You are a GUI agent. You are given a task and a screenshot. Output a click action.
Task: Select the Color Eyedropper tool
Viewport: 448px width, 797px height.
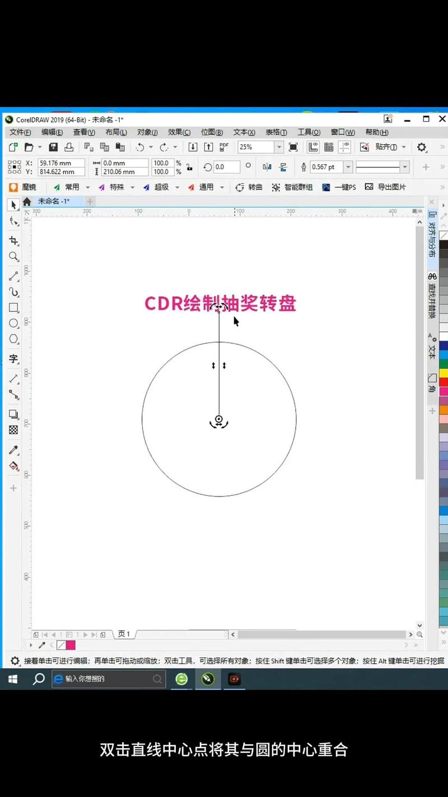click(13, 450)
